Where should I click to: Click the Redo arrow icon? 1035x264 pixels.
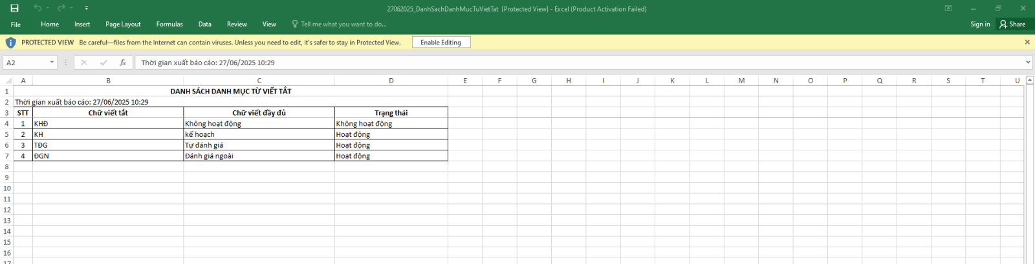click(x=61, y=8)
